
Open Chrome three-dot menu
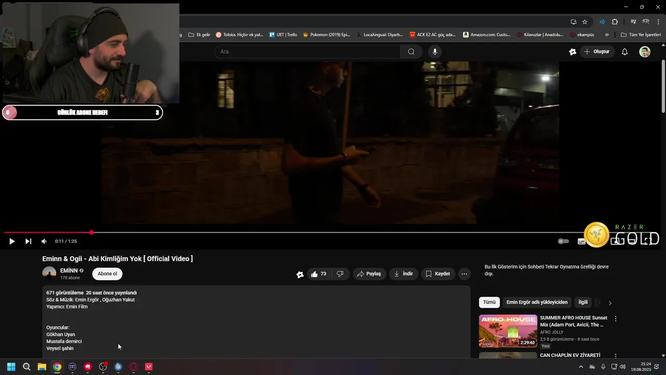(x=659, y=22)
